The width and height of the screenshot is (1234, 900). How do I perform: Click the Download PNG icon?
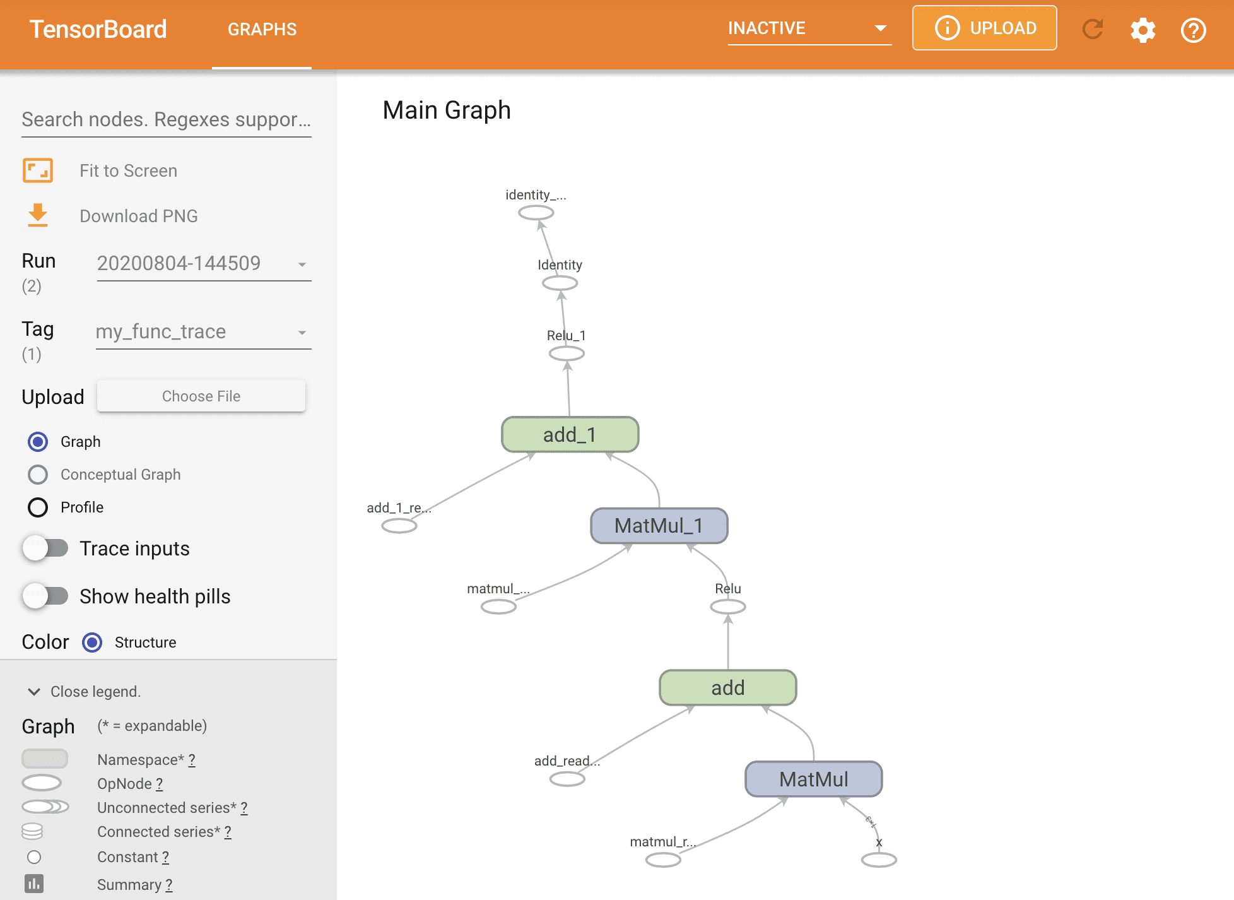coord(37,216)
